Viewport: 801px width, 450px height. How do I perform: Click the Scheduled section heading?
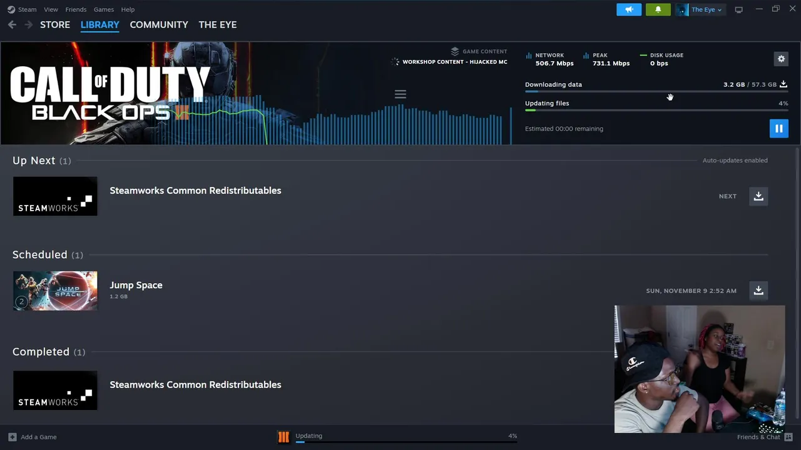click(48, 254)
